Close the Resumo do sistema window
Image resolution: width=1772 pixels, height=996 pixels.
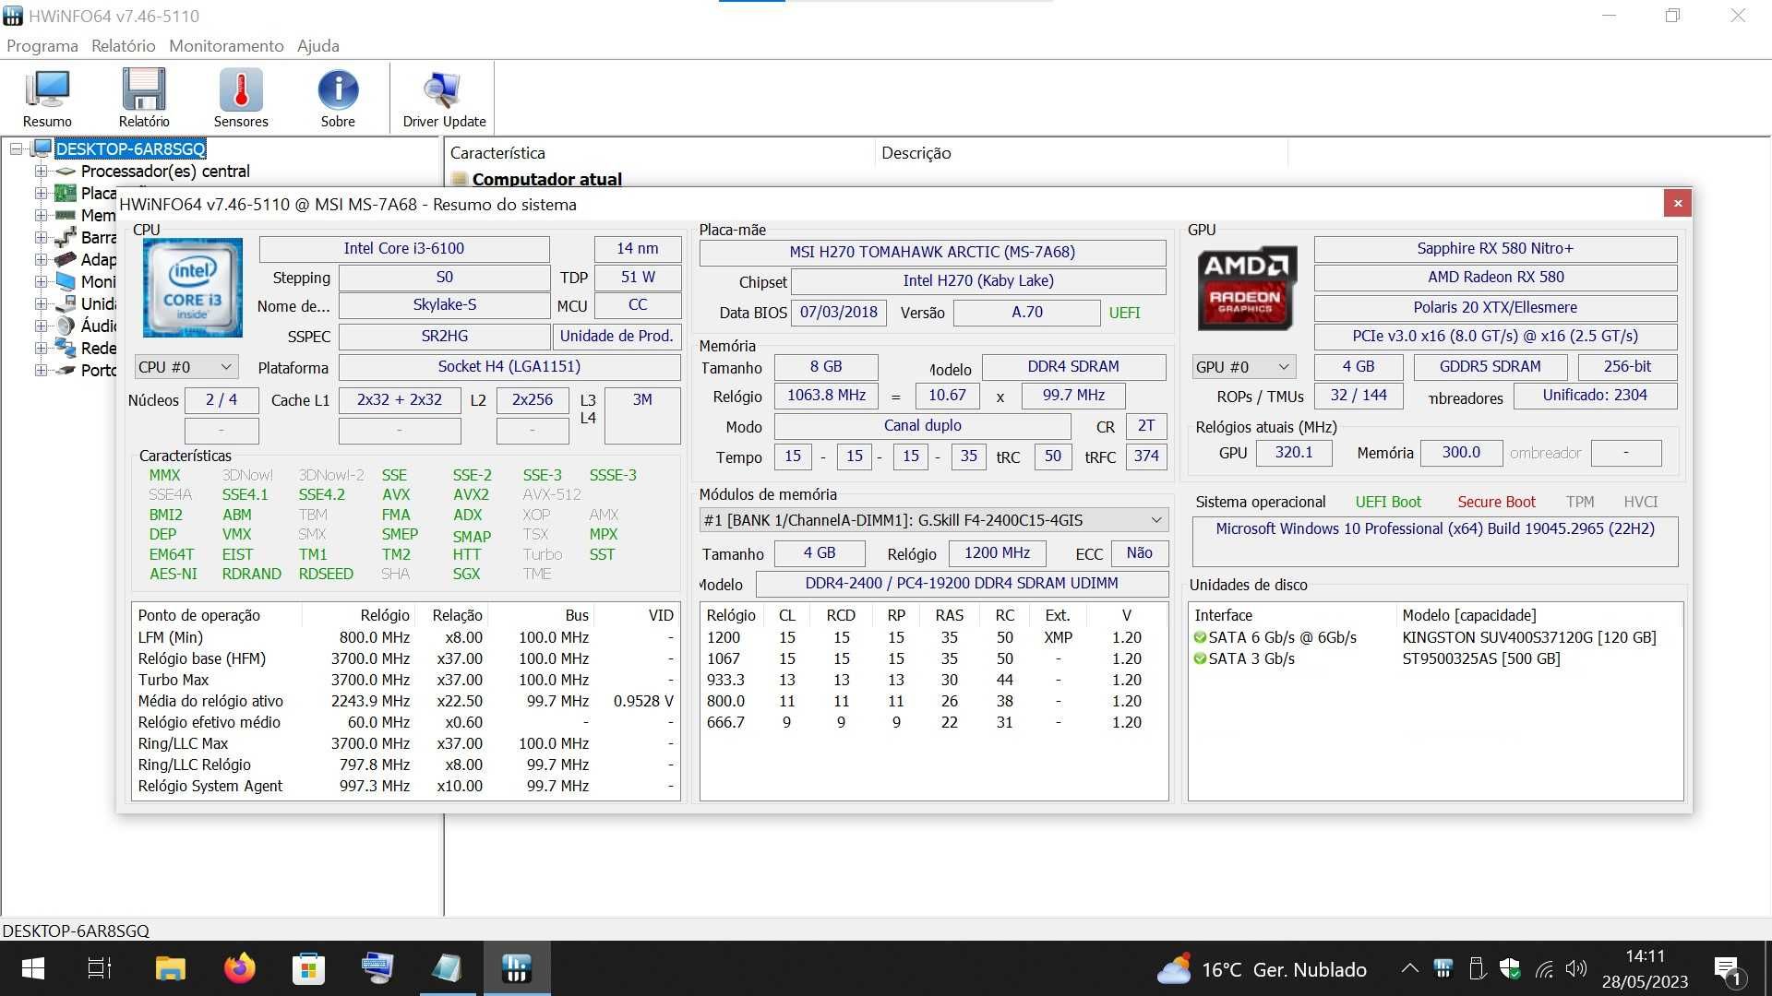pos(1677,203)
